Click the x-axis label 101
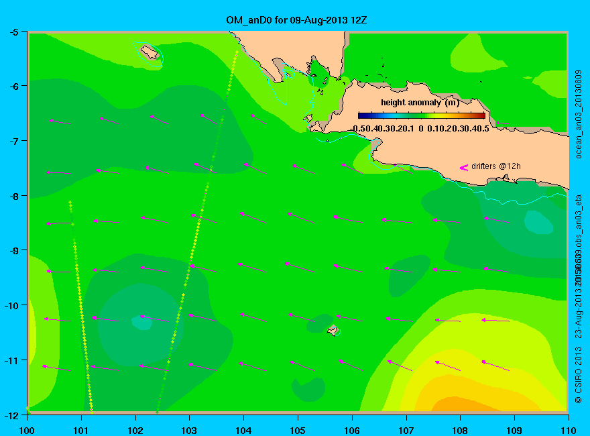This screenshot has height=436, width=590. [x=81, y=431]
